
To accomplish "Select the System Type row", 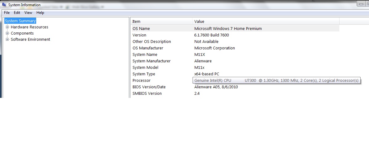I will click(235, 74).
